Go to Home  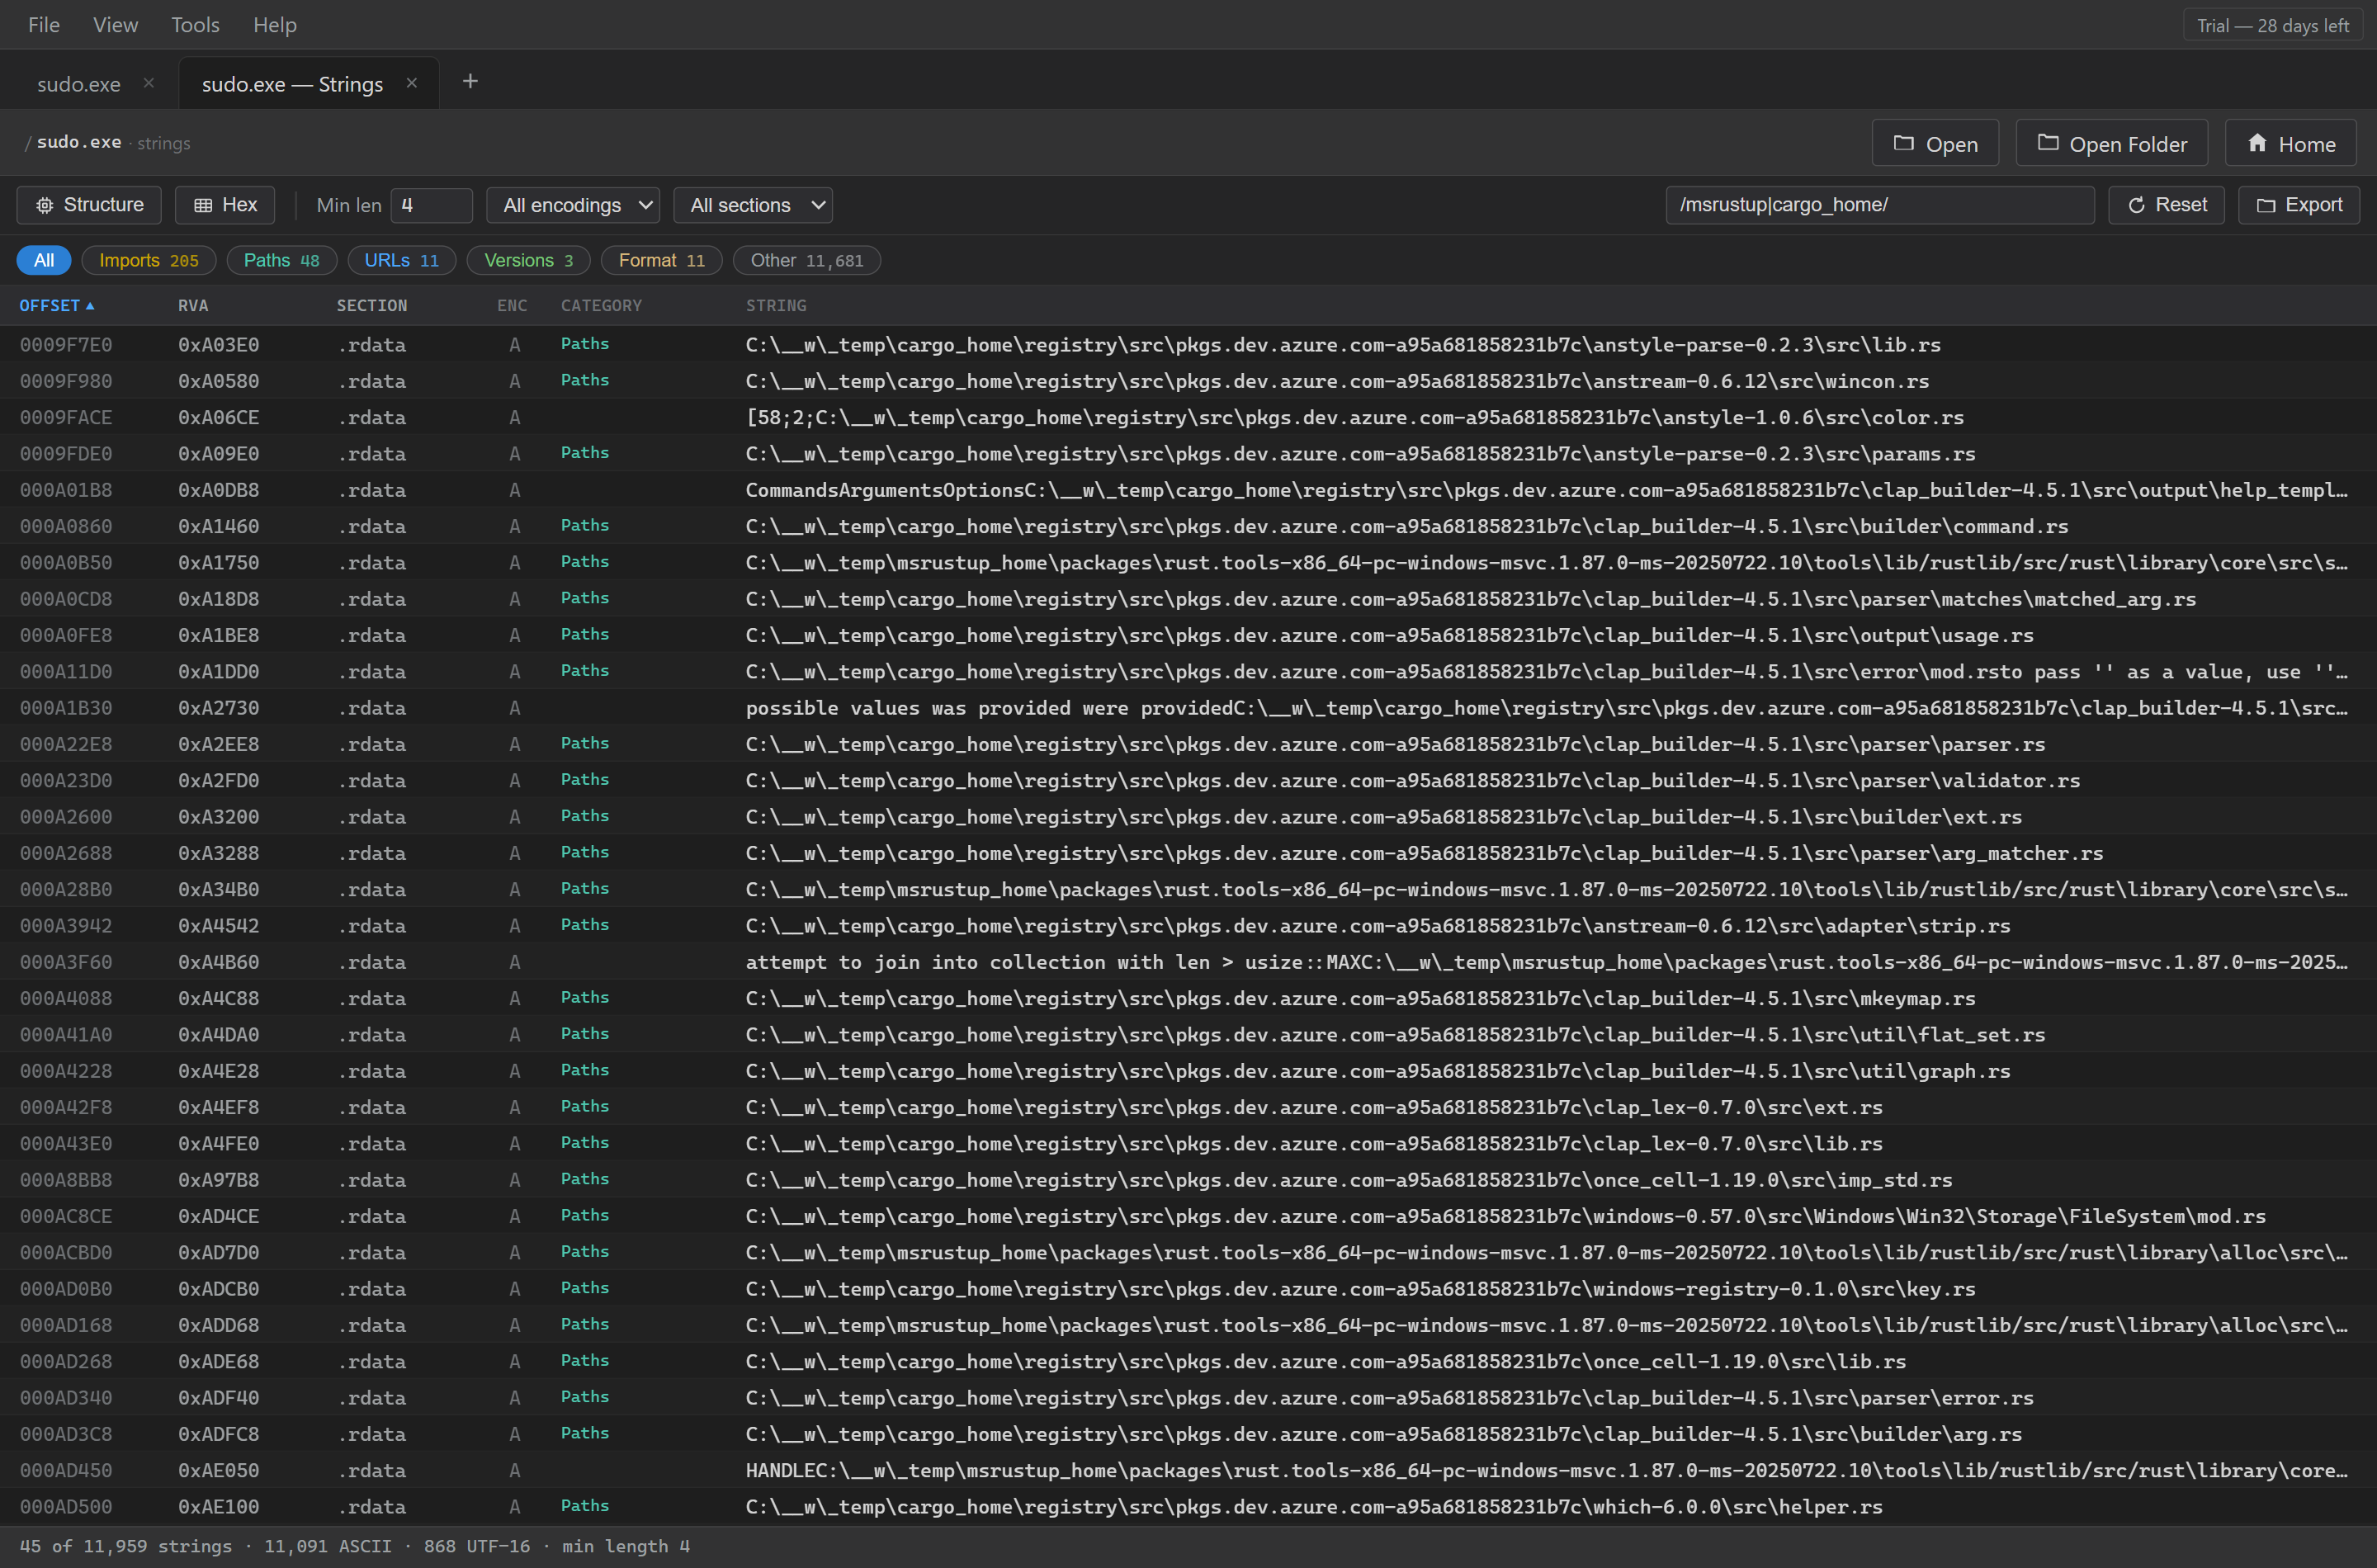[x=2290, y=144]
